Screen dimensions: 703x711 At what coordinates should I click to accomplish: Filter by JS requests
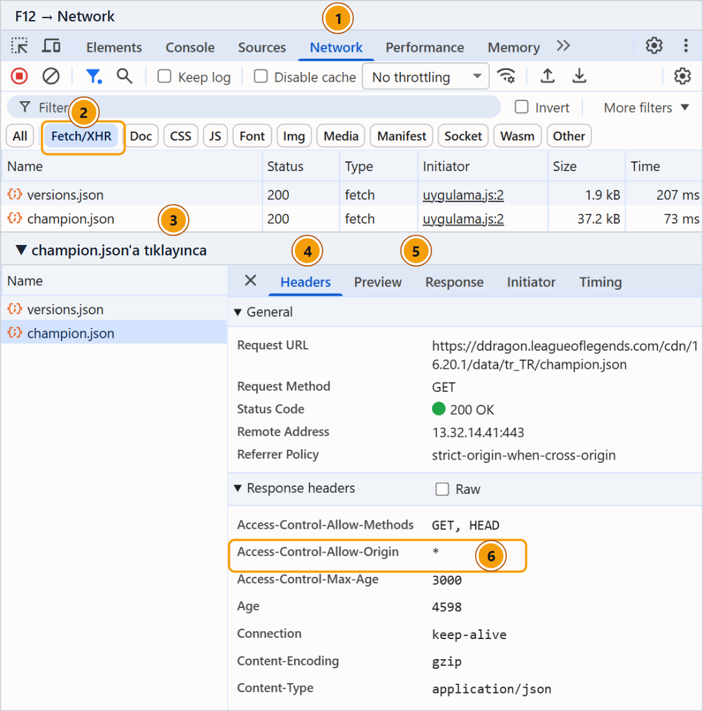[x=215, y=136]
